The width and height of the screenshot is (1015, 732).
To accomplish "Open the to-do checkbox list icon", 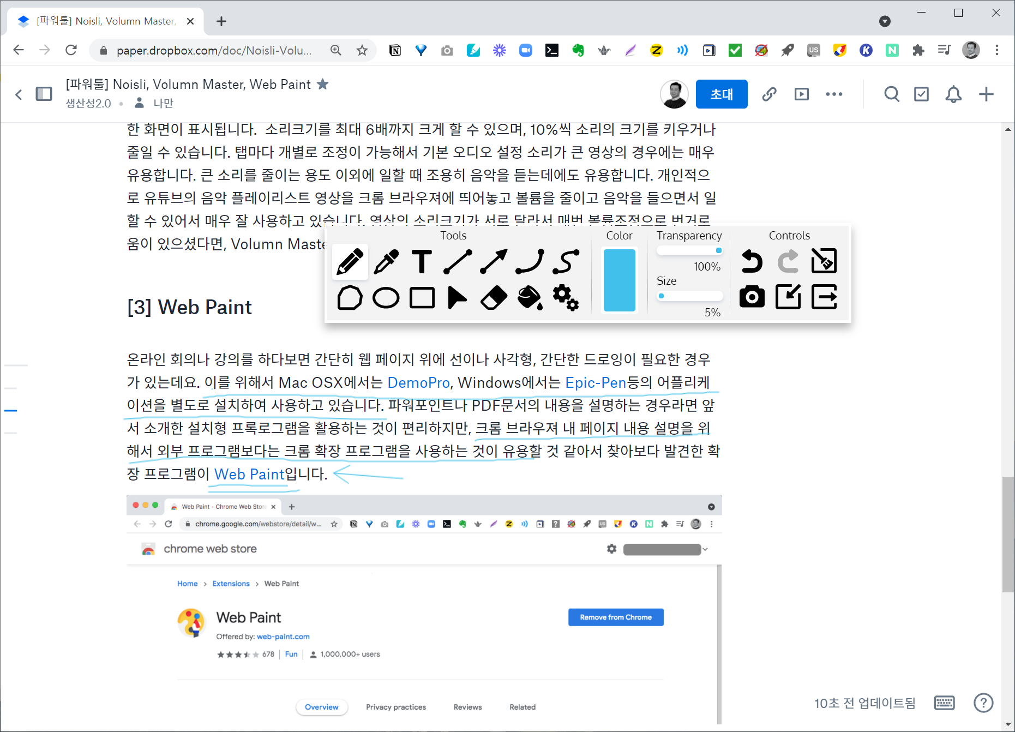I will 921,94.
